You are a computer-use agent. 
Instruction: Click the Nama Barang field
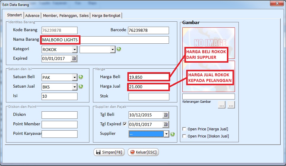point(105,40)
